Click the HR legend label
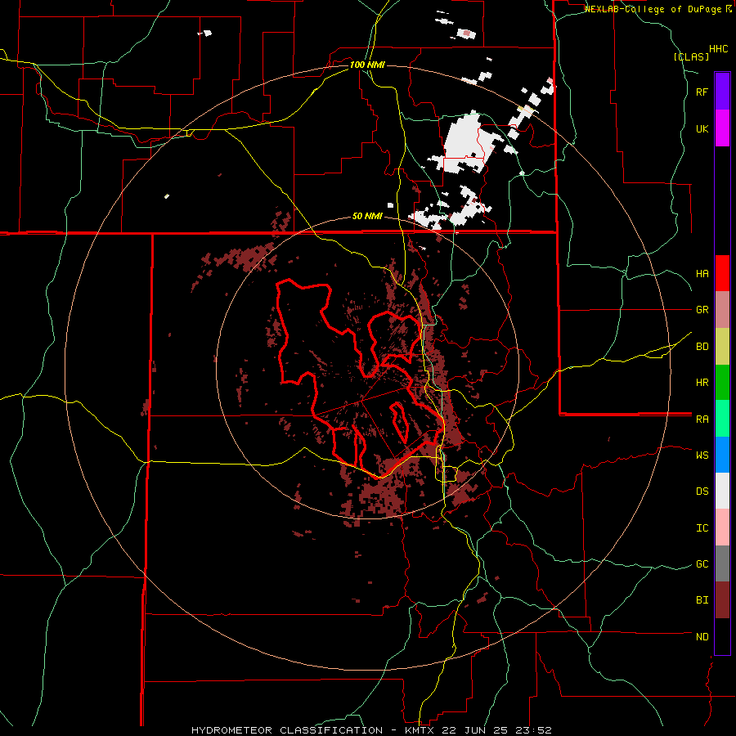This screenshot has width=736, height=736. tap(702, 383)
